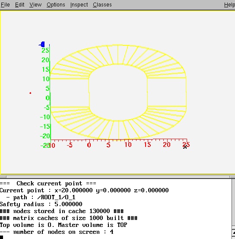Image resolution: width=235 pixels, height=239 pixels.
Task: Select the small red point marker
Action: point(30,93)
